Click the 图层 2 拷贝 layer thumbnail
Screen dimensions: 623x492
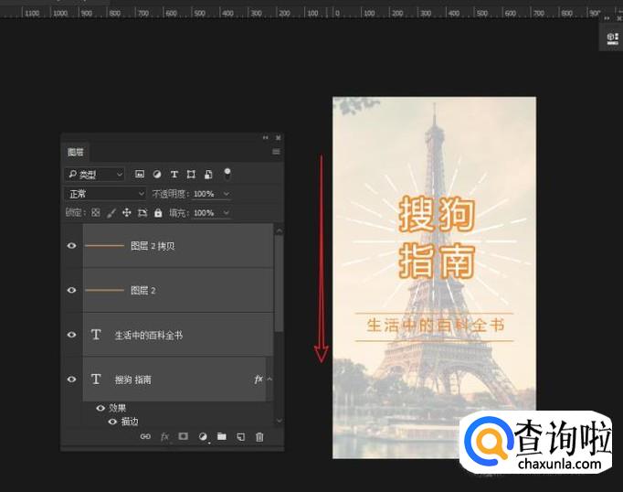(x=104, y=245)
